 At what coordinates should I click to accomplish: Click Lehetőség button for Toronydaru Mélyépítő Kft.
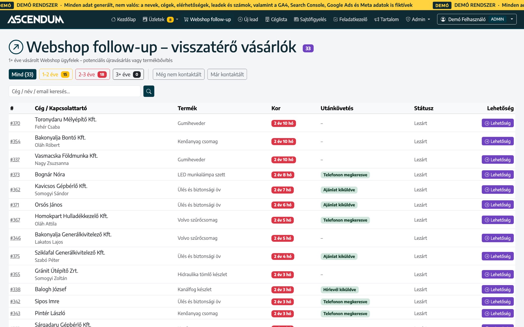point(498,123)
